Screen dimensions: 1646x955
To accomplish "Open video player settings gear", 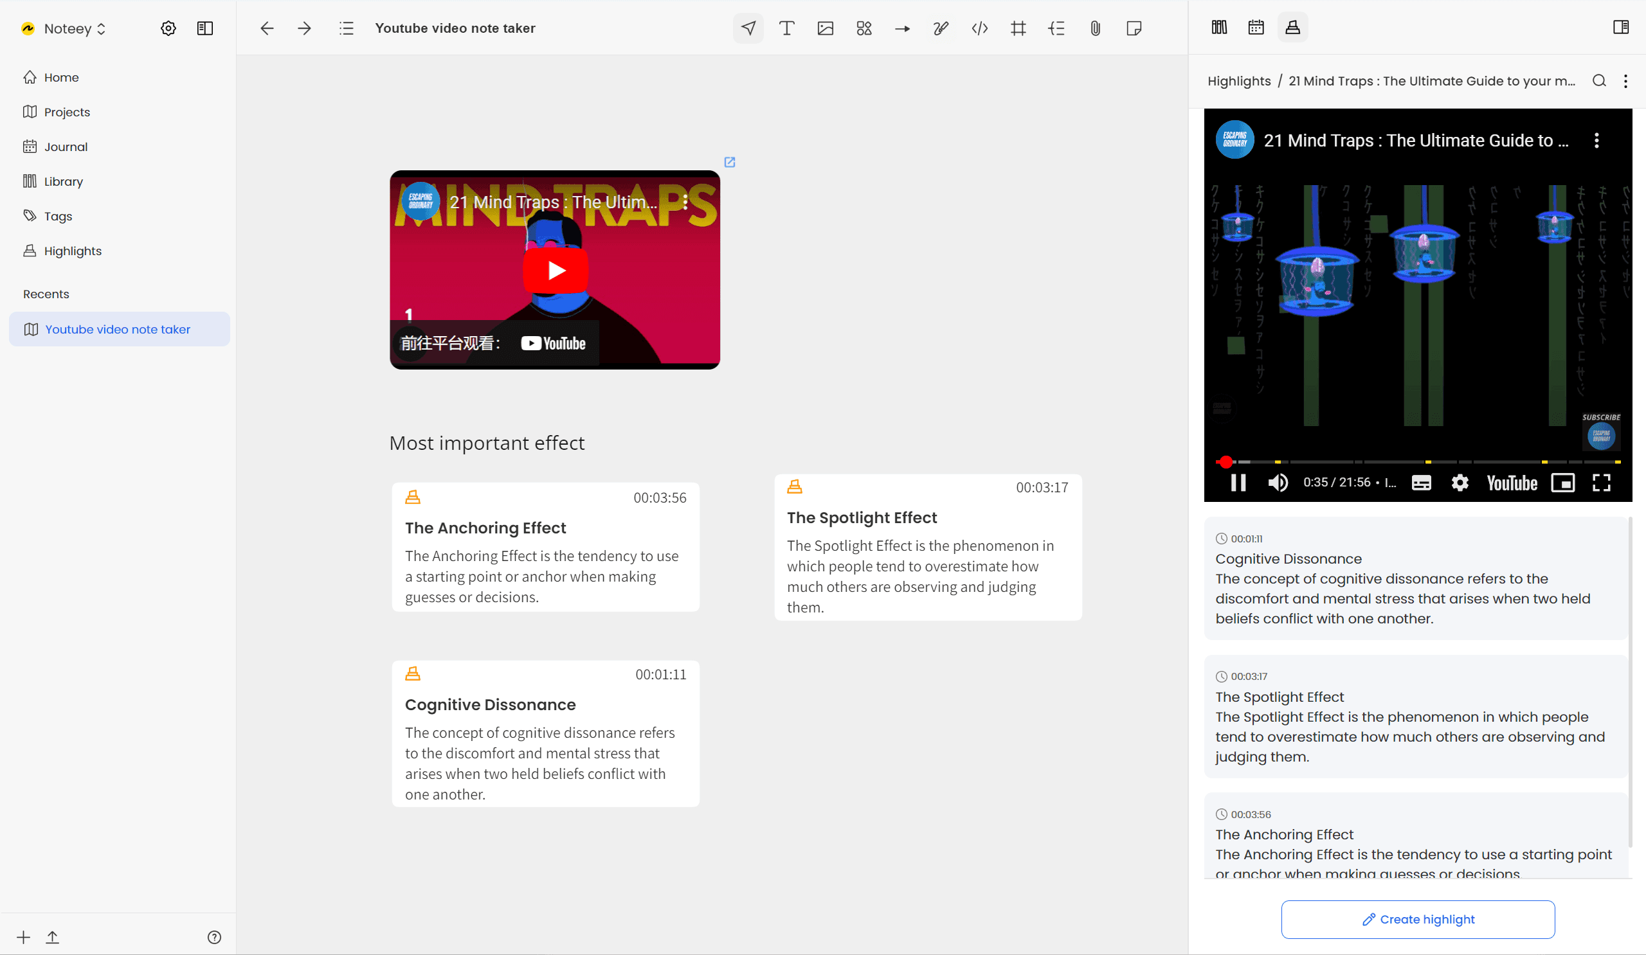I will (1460, 483).
